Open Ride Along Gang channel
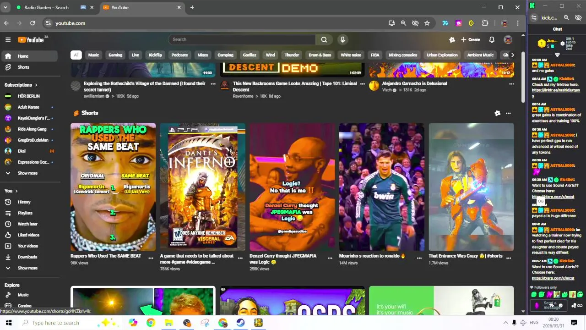The image size is (586, 330). click(30, 129)
